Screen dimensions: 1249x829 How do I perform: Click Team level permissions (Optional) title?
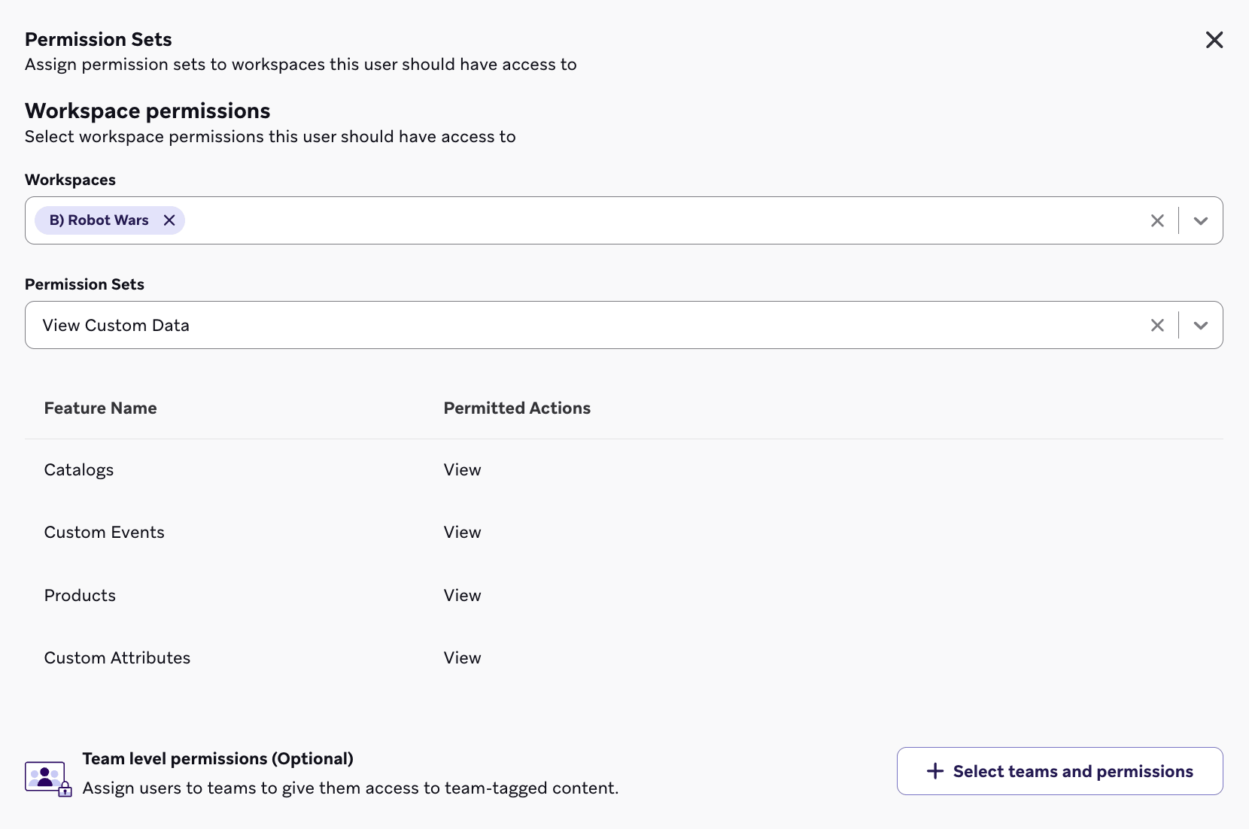point(217,758)
